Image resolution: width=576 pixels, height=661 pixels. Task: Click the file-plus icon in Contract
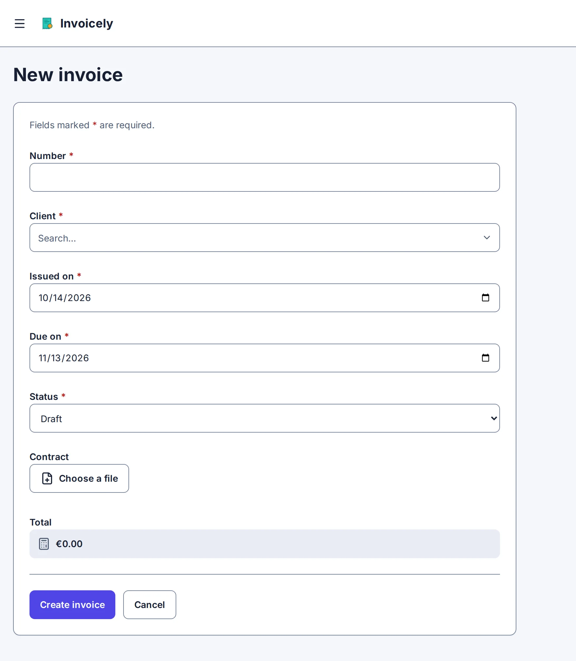(47, 478)
